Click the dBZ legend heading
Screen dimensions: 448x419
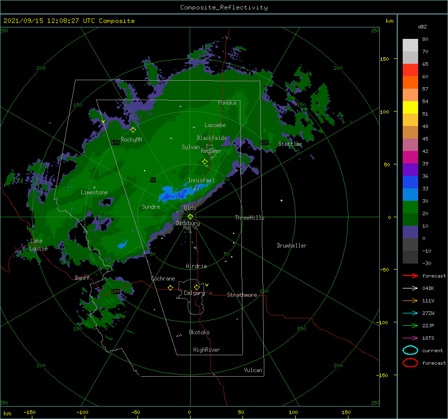point(422,26)
